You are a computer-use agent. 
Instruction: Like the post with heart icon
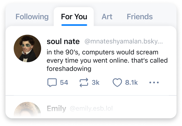click(x=117, y=82)
